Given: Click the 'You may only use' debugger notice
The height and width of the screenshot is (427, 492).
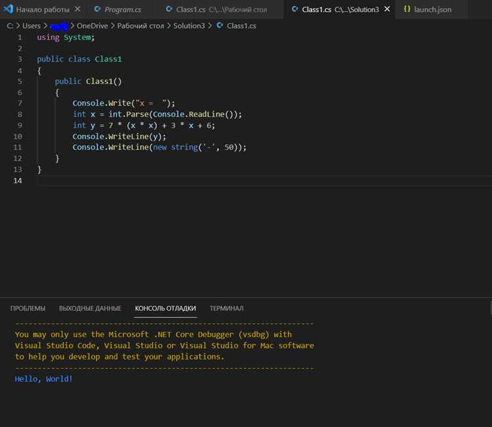Looking at the screenshot, I should (x=153, y=335).
